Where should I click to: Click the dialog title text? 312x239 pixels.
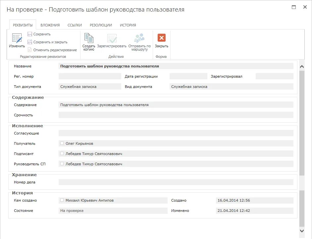[x=95, y=10]
